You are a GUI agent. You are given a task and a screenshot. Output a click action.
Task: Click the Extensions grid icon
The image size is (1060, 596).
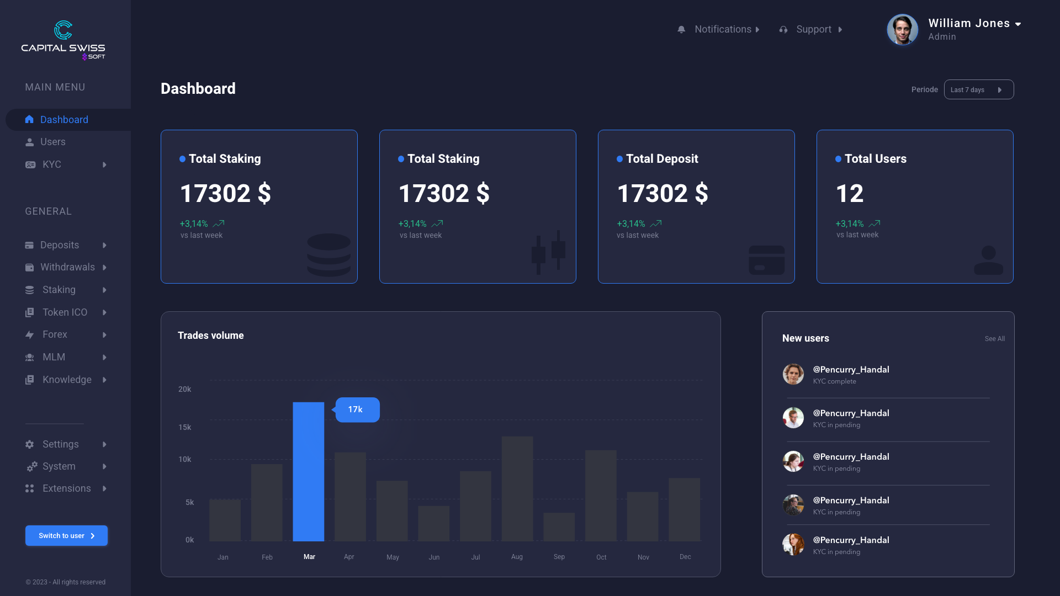click(x=30, y=489)
